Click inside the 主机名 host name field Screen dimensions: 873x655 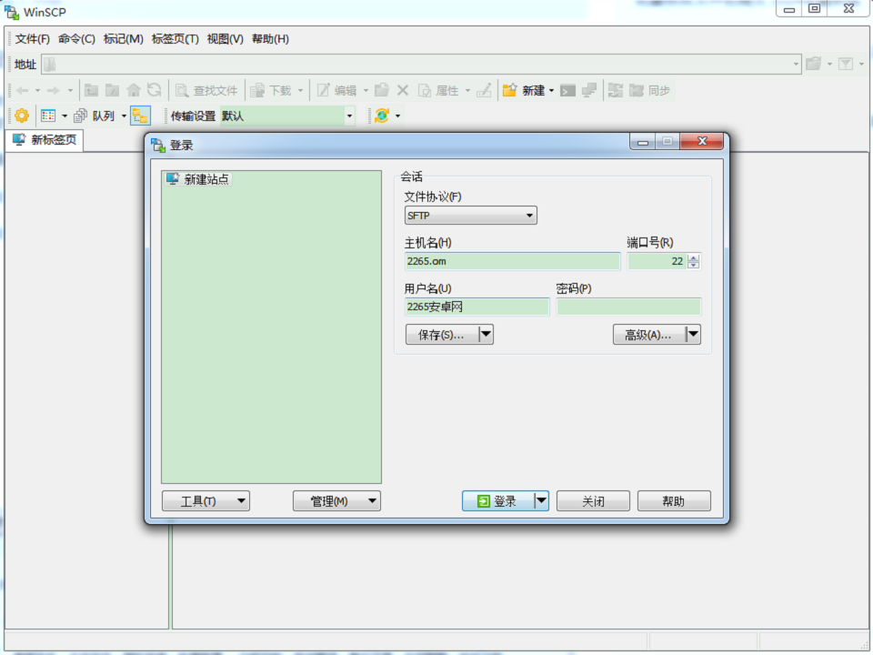click(x=509, y=261)
